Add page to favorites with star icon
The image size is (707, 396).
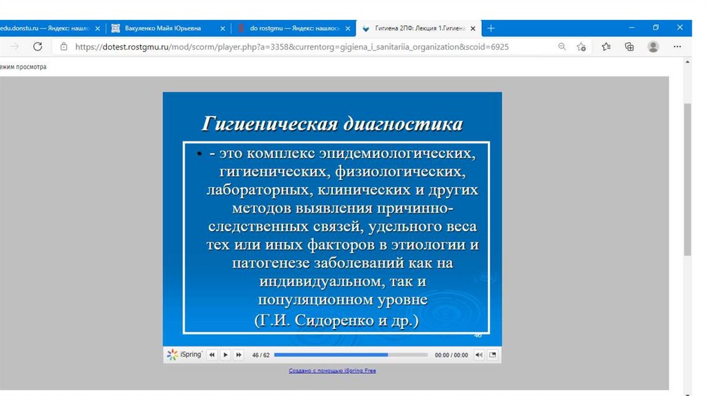point(581,46)
